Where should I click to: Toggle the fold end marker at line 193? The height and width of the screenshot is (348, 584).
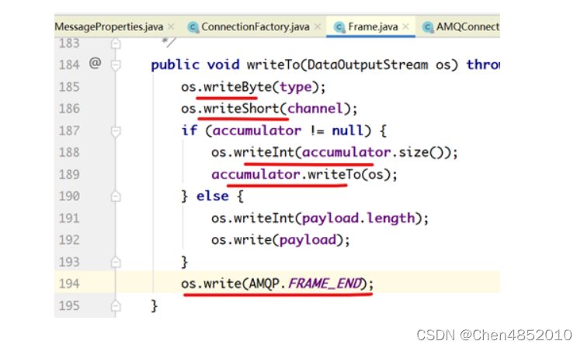pos(116,262)
